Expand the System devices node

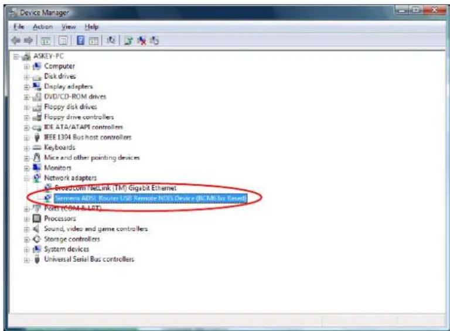[x=26, y=250]
